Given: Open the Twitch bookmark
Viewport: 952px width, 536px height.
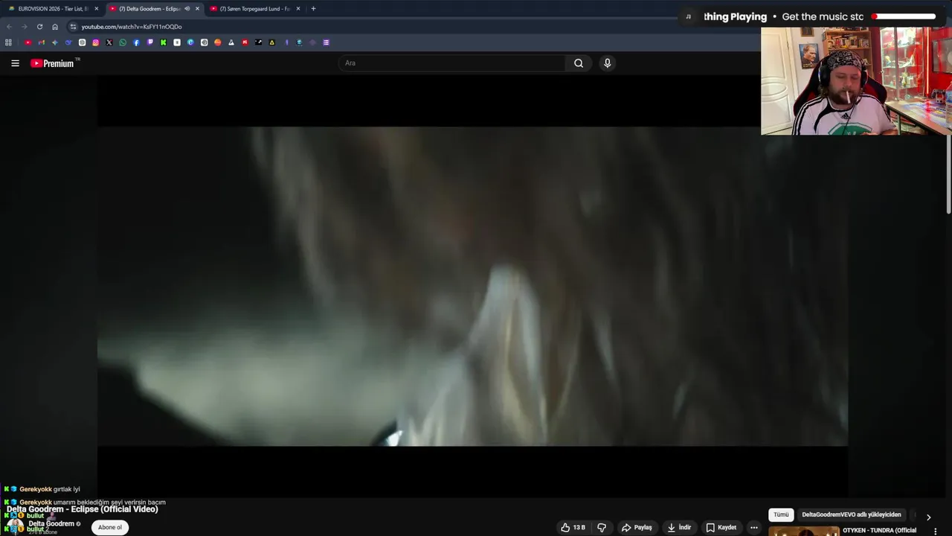Looking at the screenshot, I should 150,42.
